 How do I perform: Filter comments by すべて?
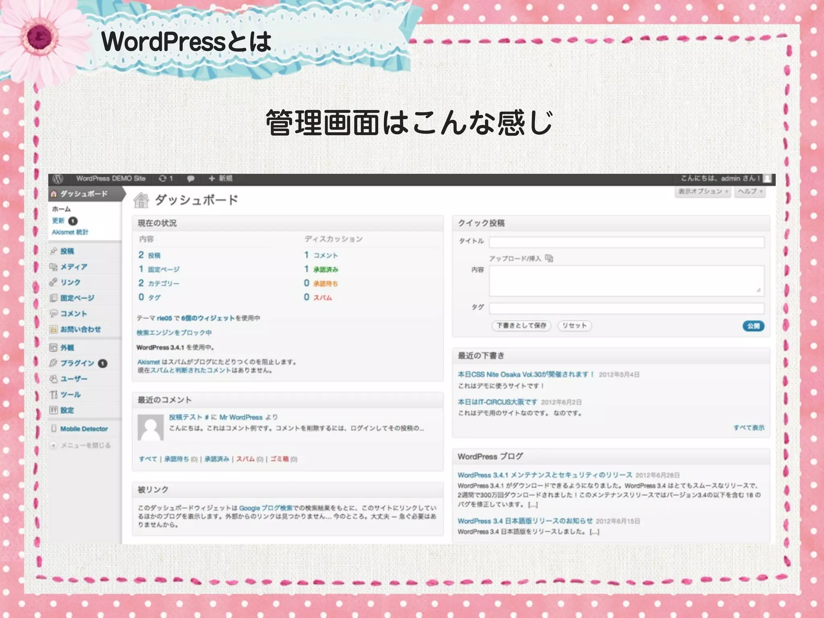pyautogui.click(x=148, y=459)
